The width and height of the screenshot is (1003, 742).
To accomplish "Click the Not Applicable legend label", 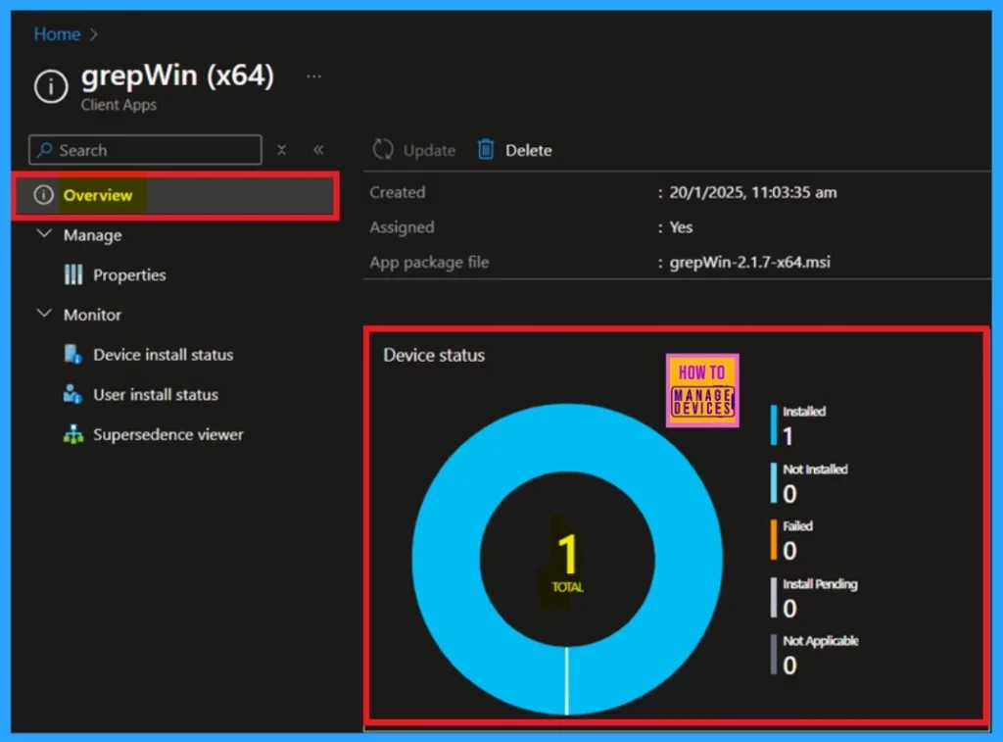I will [x=821, y=640].
